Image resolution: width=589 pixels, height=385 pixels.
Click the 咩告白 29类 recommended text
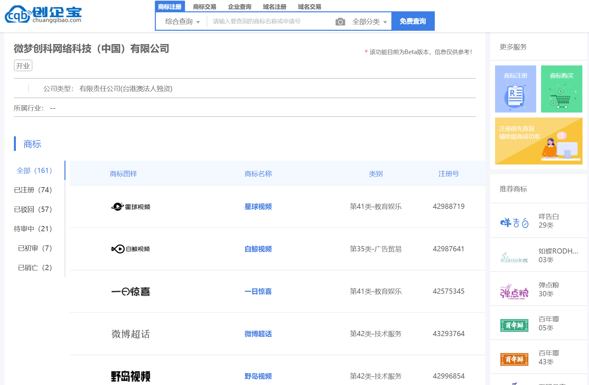[x=549, y=221]
